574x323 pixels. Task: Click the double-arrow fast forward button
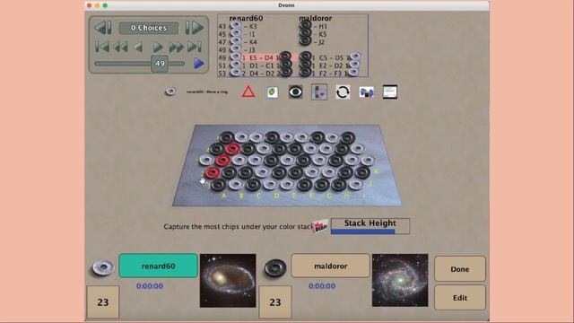click(x=176, y=47)
